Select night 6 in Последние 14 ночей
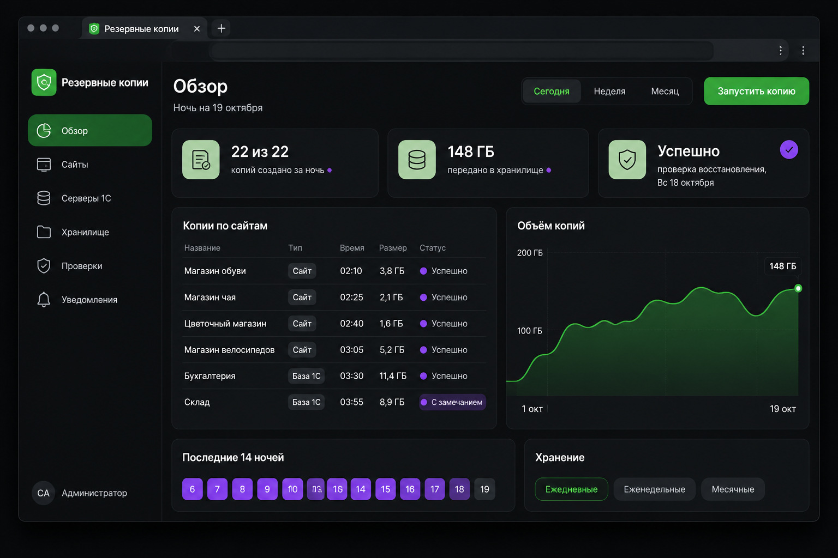This screenshot has width=838, height=558. tap(192, 489)
